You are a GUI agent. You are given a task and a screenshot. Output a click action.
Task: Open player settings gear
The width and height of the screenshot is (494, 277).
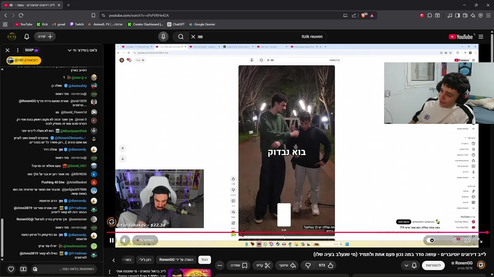pyautogui.click(x=455, y=240)
